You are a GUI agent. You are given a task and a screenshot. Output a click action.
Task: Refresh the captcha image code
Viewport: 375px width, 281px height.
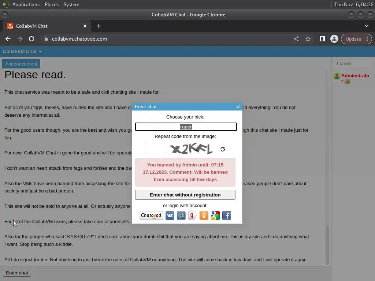pos(222,149)
